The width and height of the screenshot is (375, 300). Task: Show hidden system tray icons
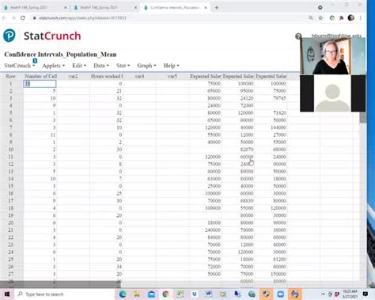323,294
